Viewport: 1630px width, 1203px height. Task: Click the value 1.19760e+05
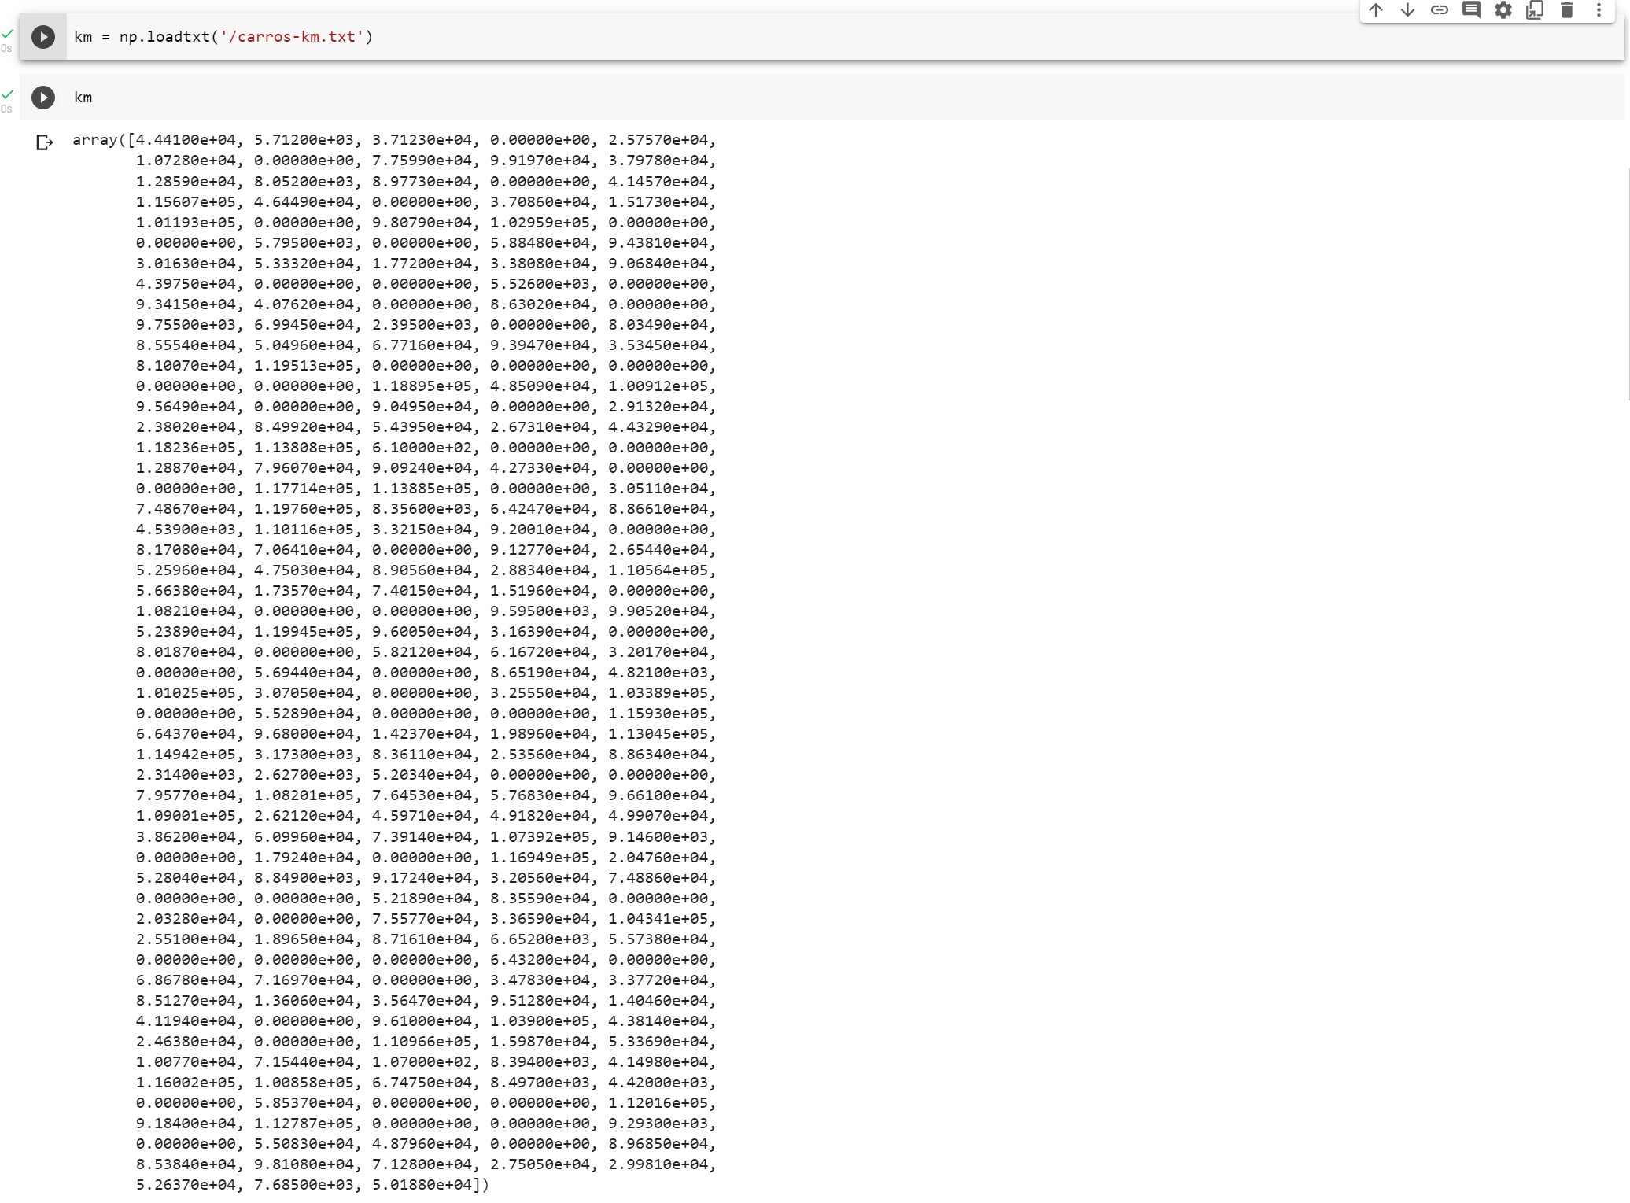[x=304, y=509]
